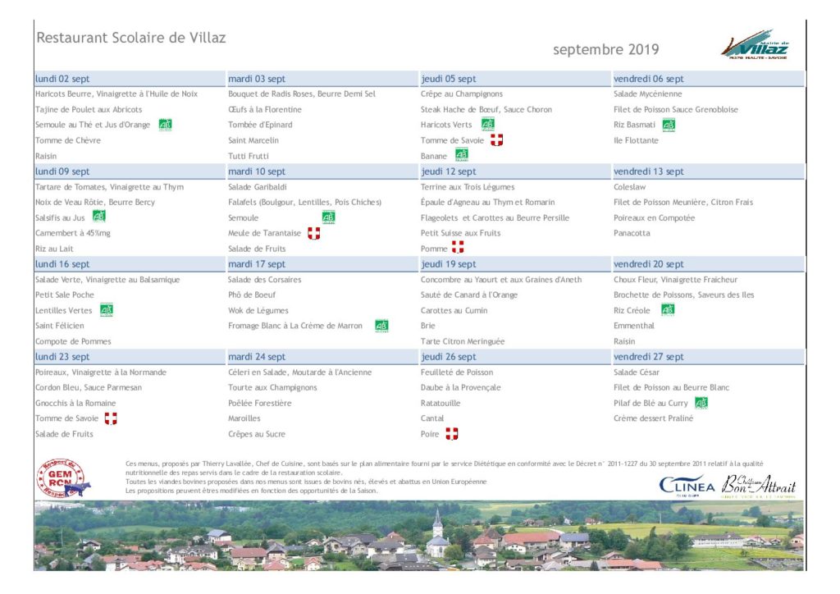Viewport: 840px width, 594px height.
Task: Select the jeudi 19 sept header
Action: pyautogui.click(x=515, y=264)
